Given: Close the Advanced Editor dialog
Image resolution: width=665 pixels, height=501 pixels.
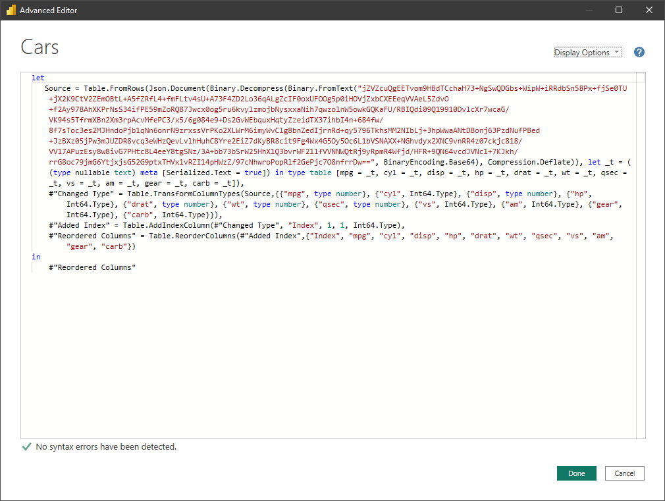Looking at the screenshot, I should (649, 11).
